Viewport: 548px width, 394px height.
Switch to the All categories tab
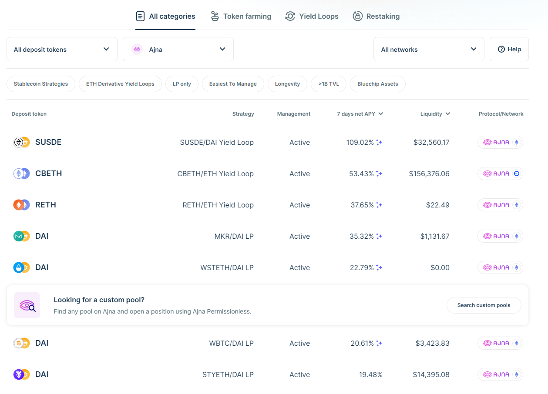(x=165, y=17)
